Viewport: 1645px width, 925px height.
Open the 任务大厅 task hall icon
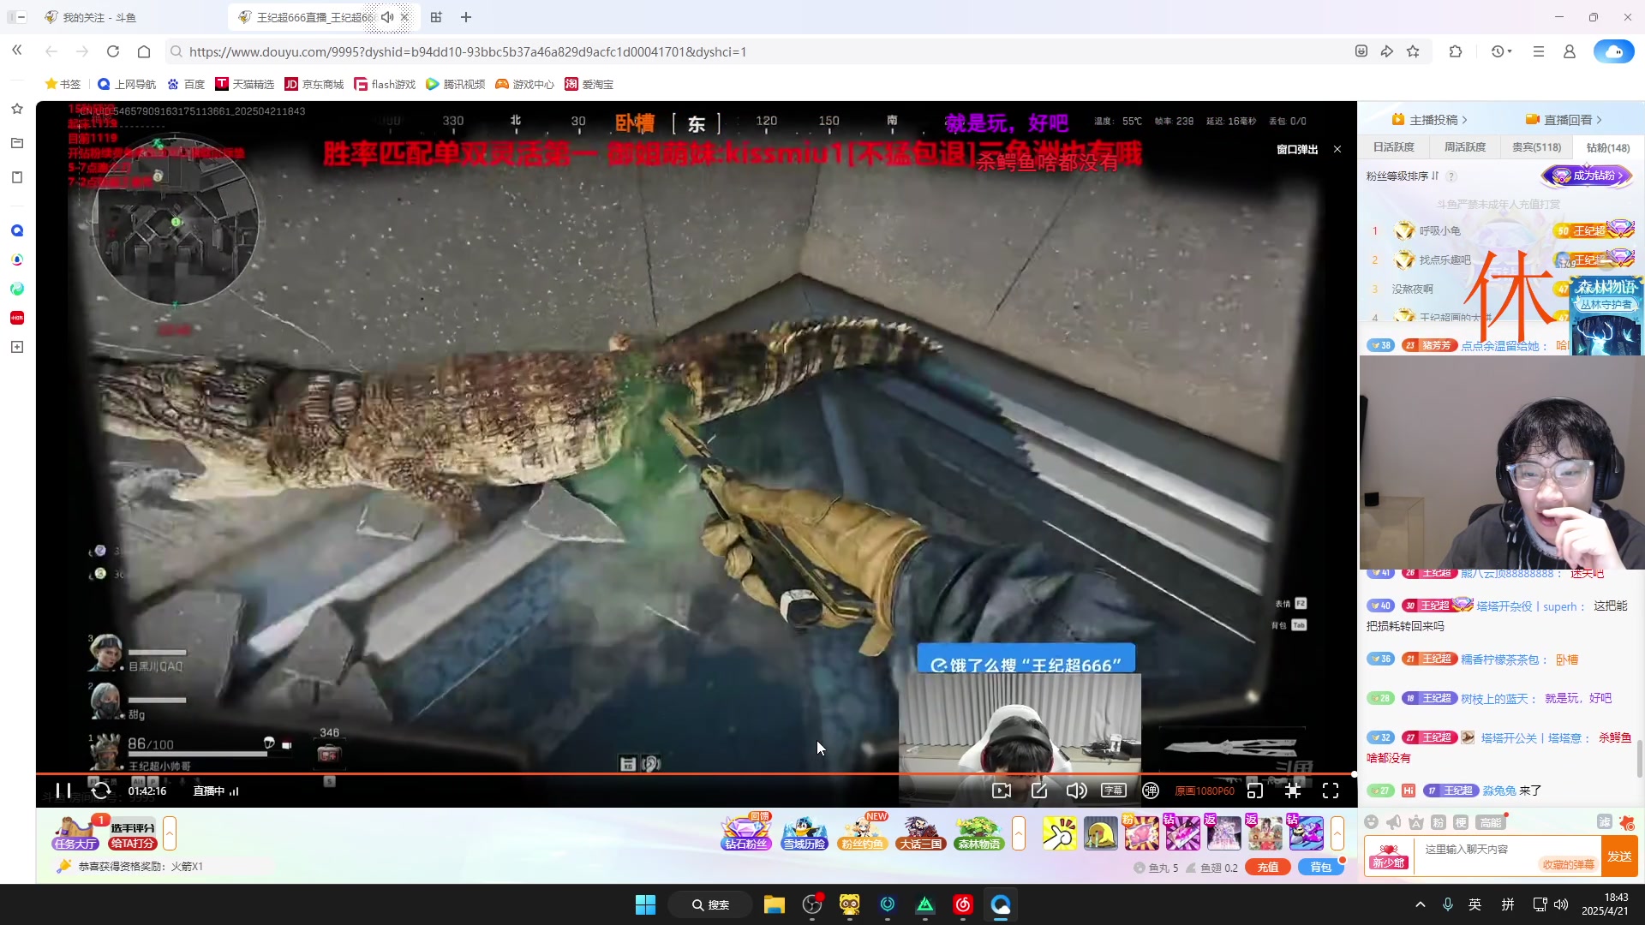point(75,832)
